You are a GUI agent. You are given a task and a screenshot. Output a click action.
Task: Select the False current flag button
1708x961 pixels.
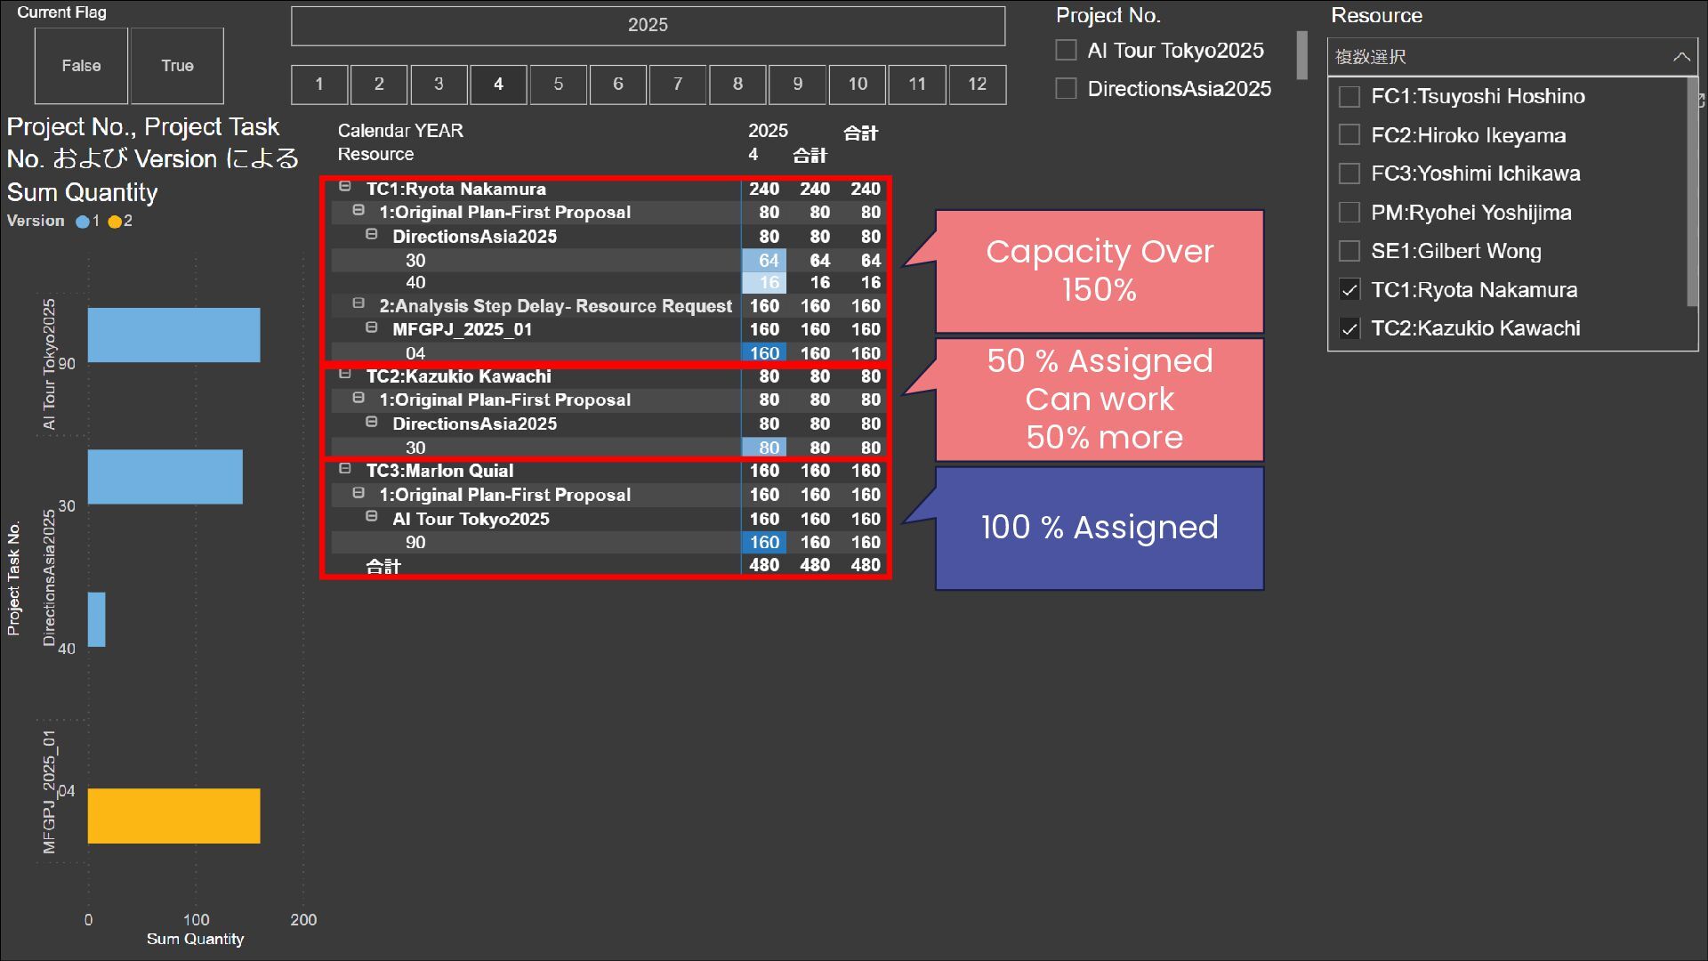[x=81, y=66]
